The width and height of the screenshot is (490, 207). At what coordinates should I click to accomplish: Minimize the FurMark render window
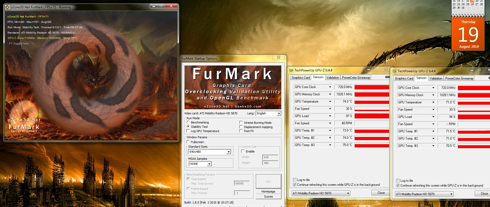pos(154,6)
